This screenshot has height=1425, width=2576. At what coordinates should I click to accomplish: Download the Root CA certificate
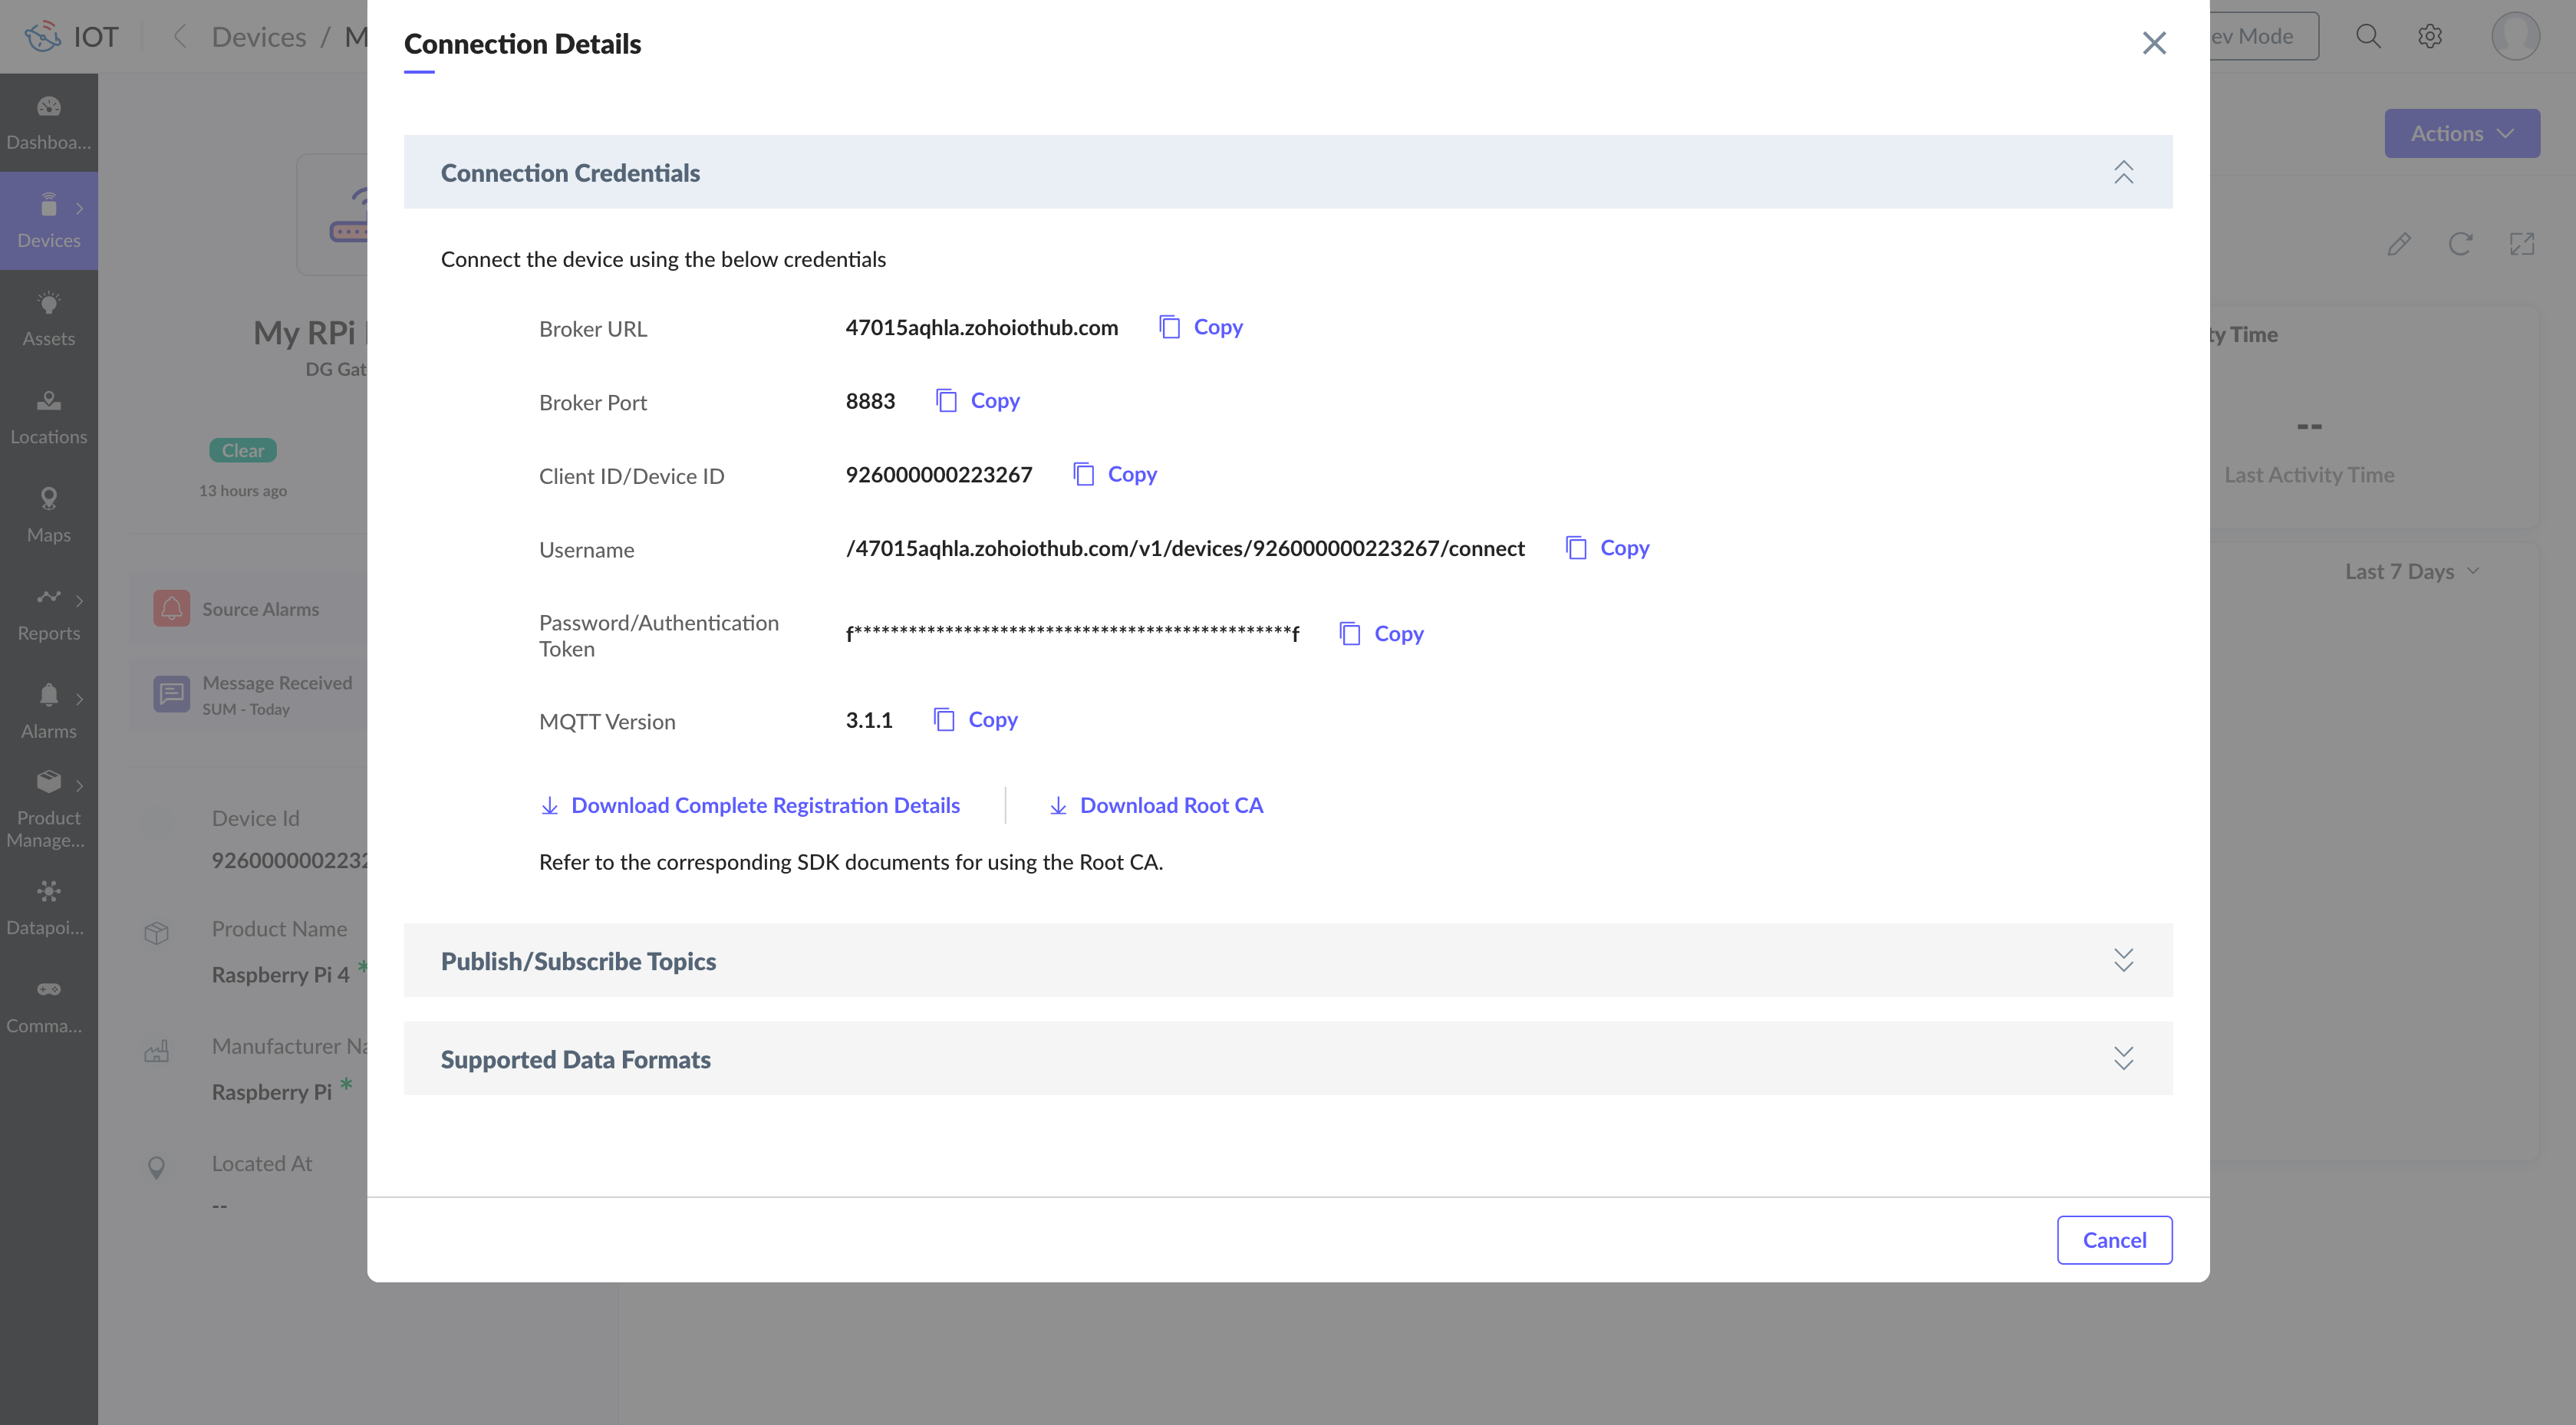tap(1156, 806)
